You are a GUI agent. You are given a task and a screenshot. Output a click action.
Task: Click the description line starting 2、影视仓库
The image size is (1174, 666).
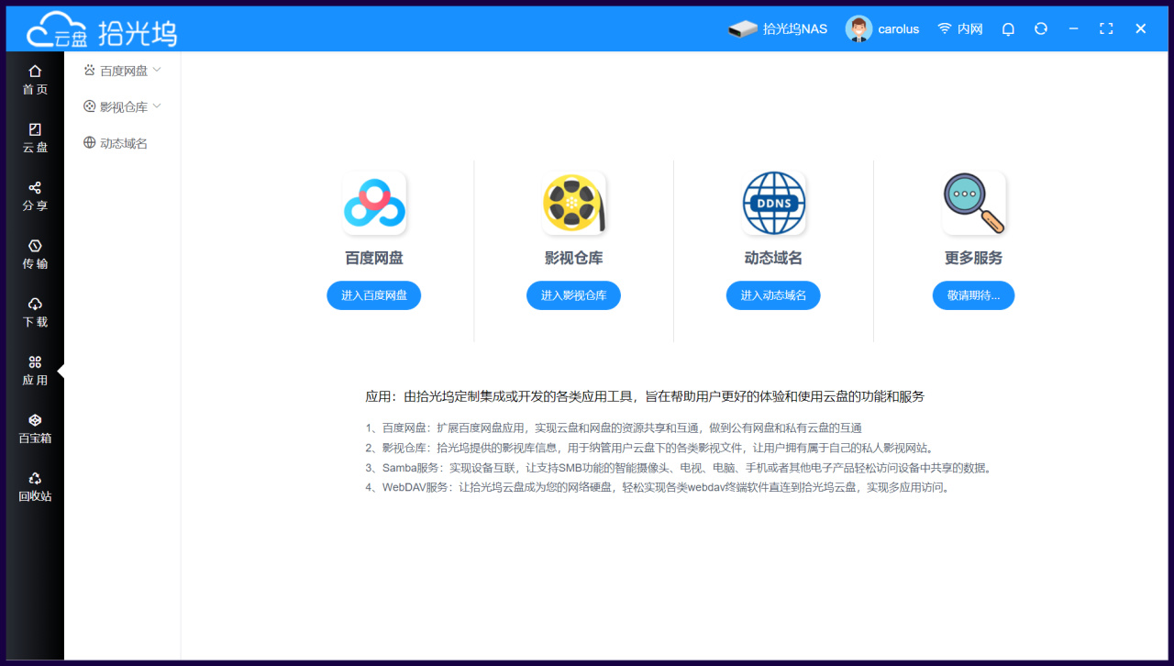pos(649,449)
